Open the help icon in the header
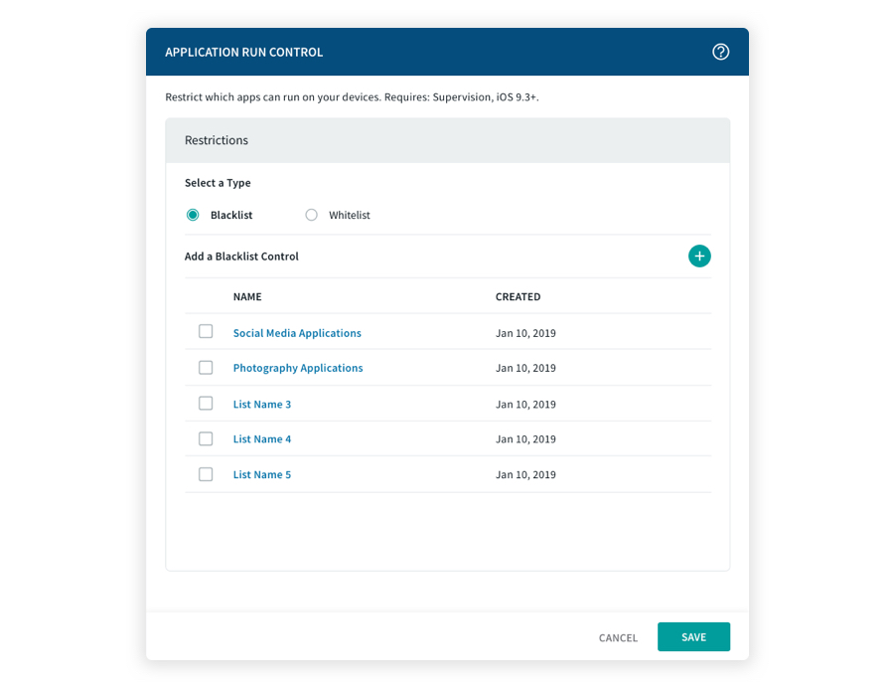894x688 pixels. [x=721, y=52]
